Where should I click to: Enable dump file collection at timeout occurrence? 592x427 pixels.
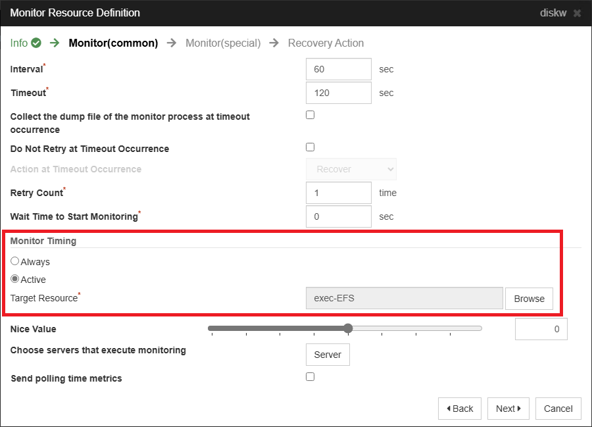(310, 114)
